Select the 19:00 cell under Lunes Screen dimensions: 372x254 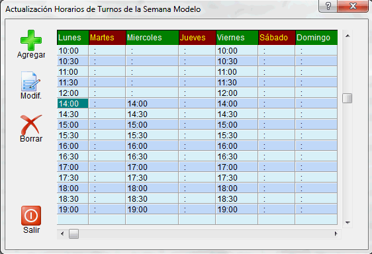point(73,210)
